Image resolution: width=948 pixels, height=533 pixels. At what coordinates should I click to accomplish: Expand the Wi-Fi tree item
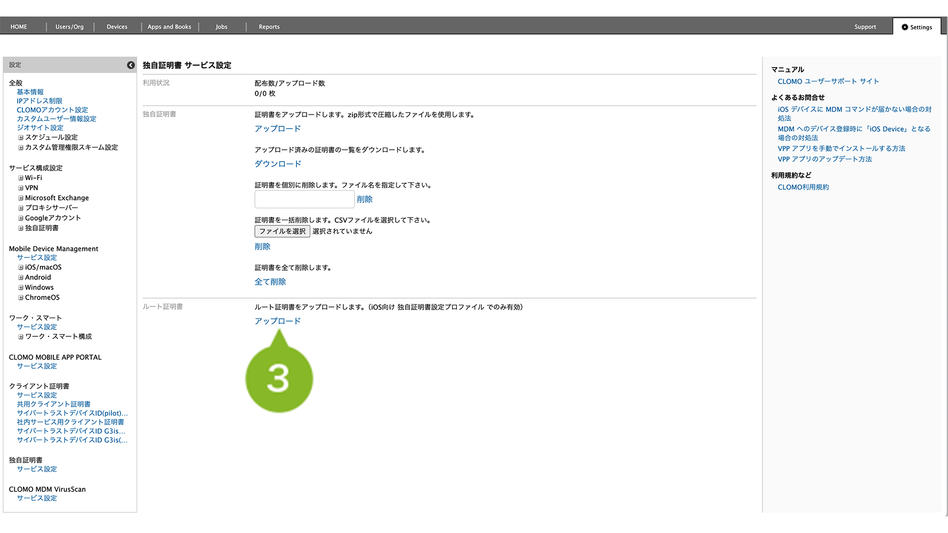pos(21,178)
